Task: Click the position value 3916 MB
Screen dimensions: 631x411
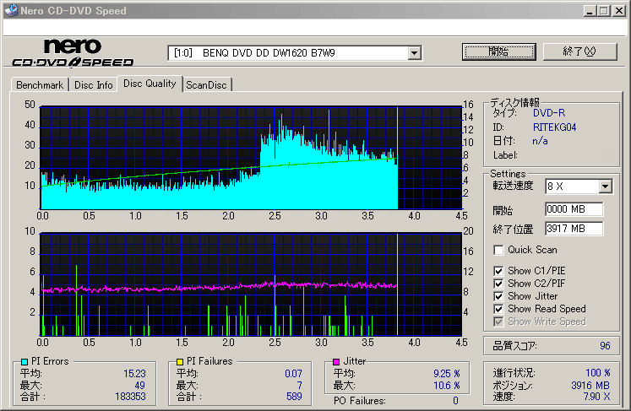Action: (590, 386)
